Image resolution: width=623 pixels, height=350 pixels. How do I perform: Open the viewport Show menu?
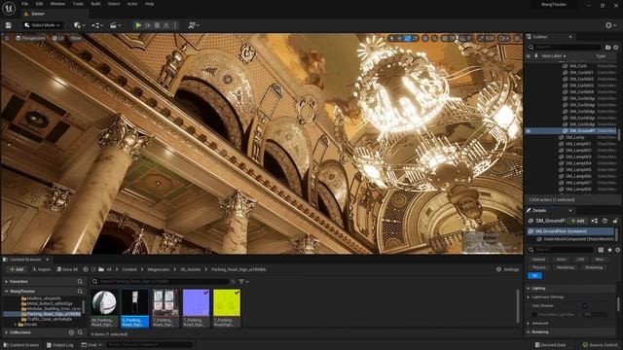(76, 38)
